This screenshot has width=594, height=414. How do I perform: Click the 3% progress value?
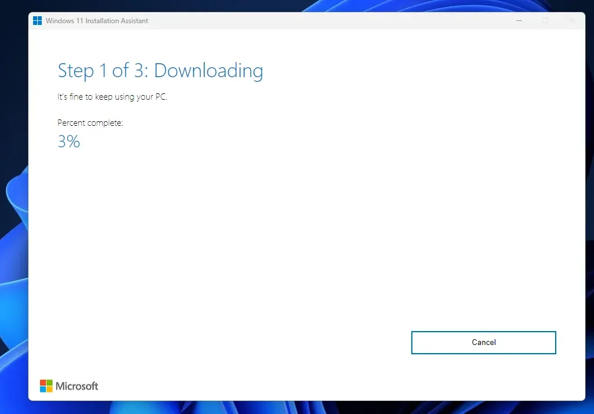(x=68, y=141)
